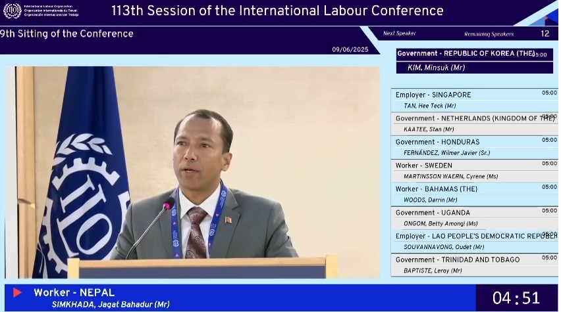
Task: Click the 05:00 time for Honduras
Action: pos(549,140)
